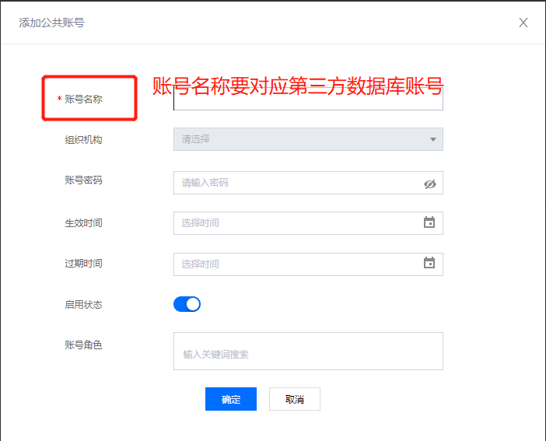Expand the 组织机构 dropdown arrow

432,139
